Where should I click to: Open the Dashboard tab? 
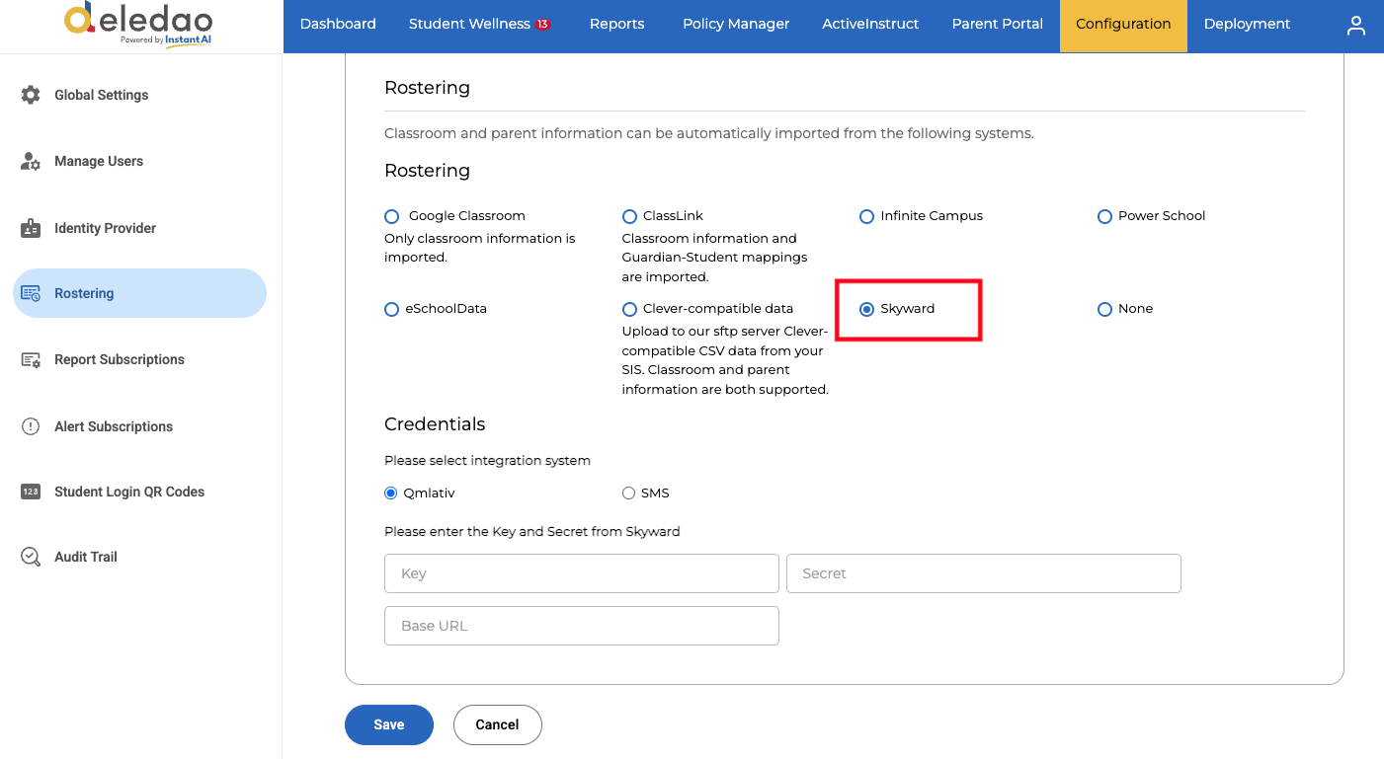coord(338,24)
